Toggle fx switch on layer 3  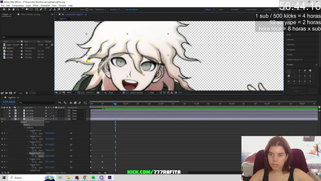(x=53, y=116)
